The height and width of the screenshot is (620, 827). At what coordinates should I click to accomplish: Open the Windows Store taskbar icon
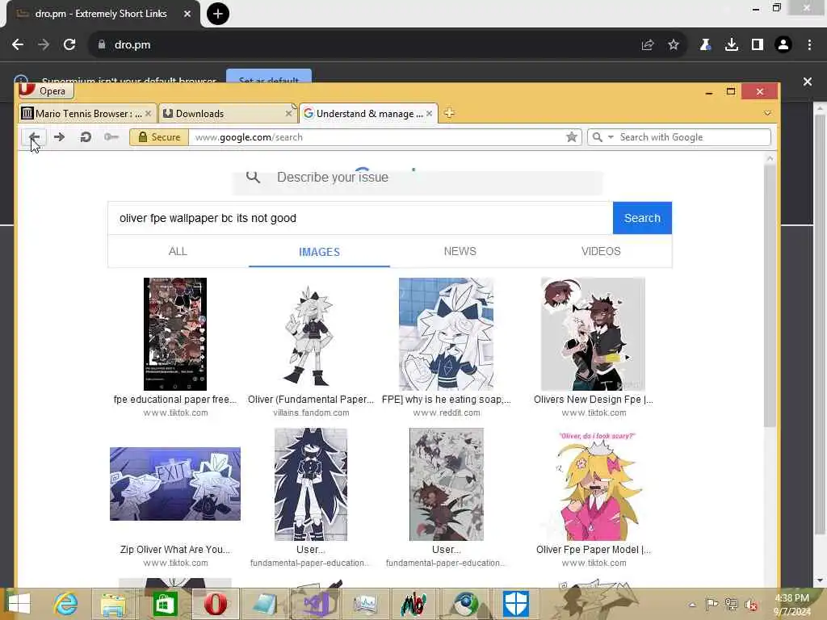click(x=165, y=604)
